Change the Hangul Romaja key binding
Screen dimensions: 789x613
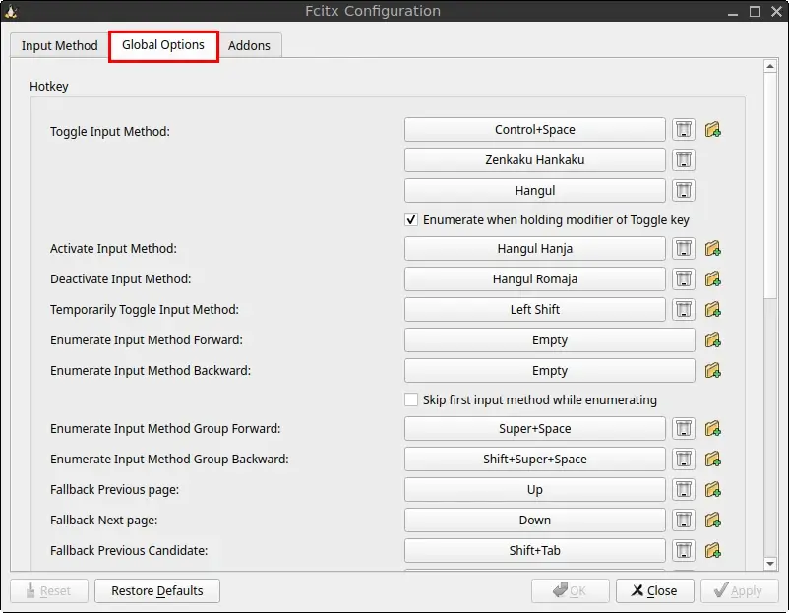[x=535, y=279]
